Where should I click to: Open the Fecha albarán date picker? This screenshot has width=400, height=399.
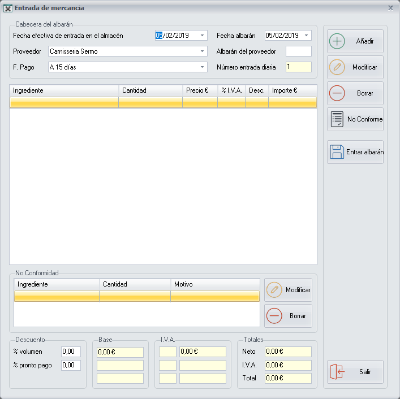(306, 36)
